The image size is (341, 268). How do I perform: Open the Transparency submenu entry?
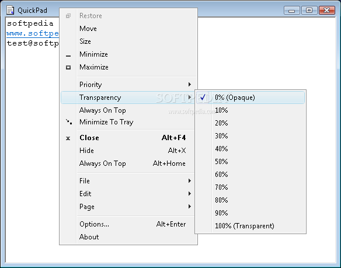[128, 98]
